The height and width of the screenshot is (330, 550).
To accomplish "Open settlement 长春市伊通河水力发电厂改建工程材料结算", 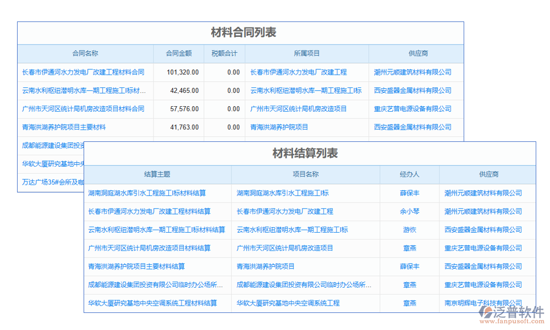I will pos(149,211).
